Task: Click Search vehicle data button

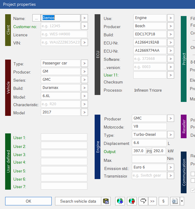Action: tap(78, 201)
